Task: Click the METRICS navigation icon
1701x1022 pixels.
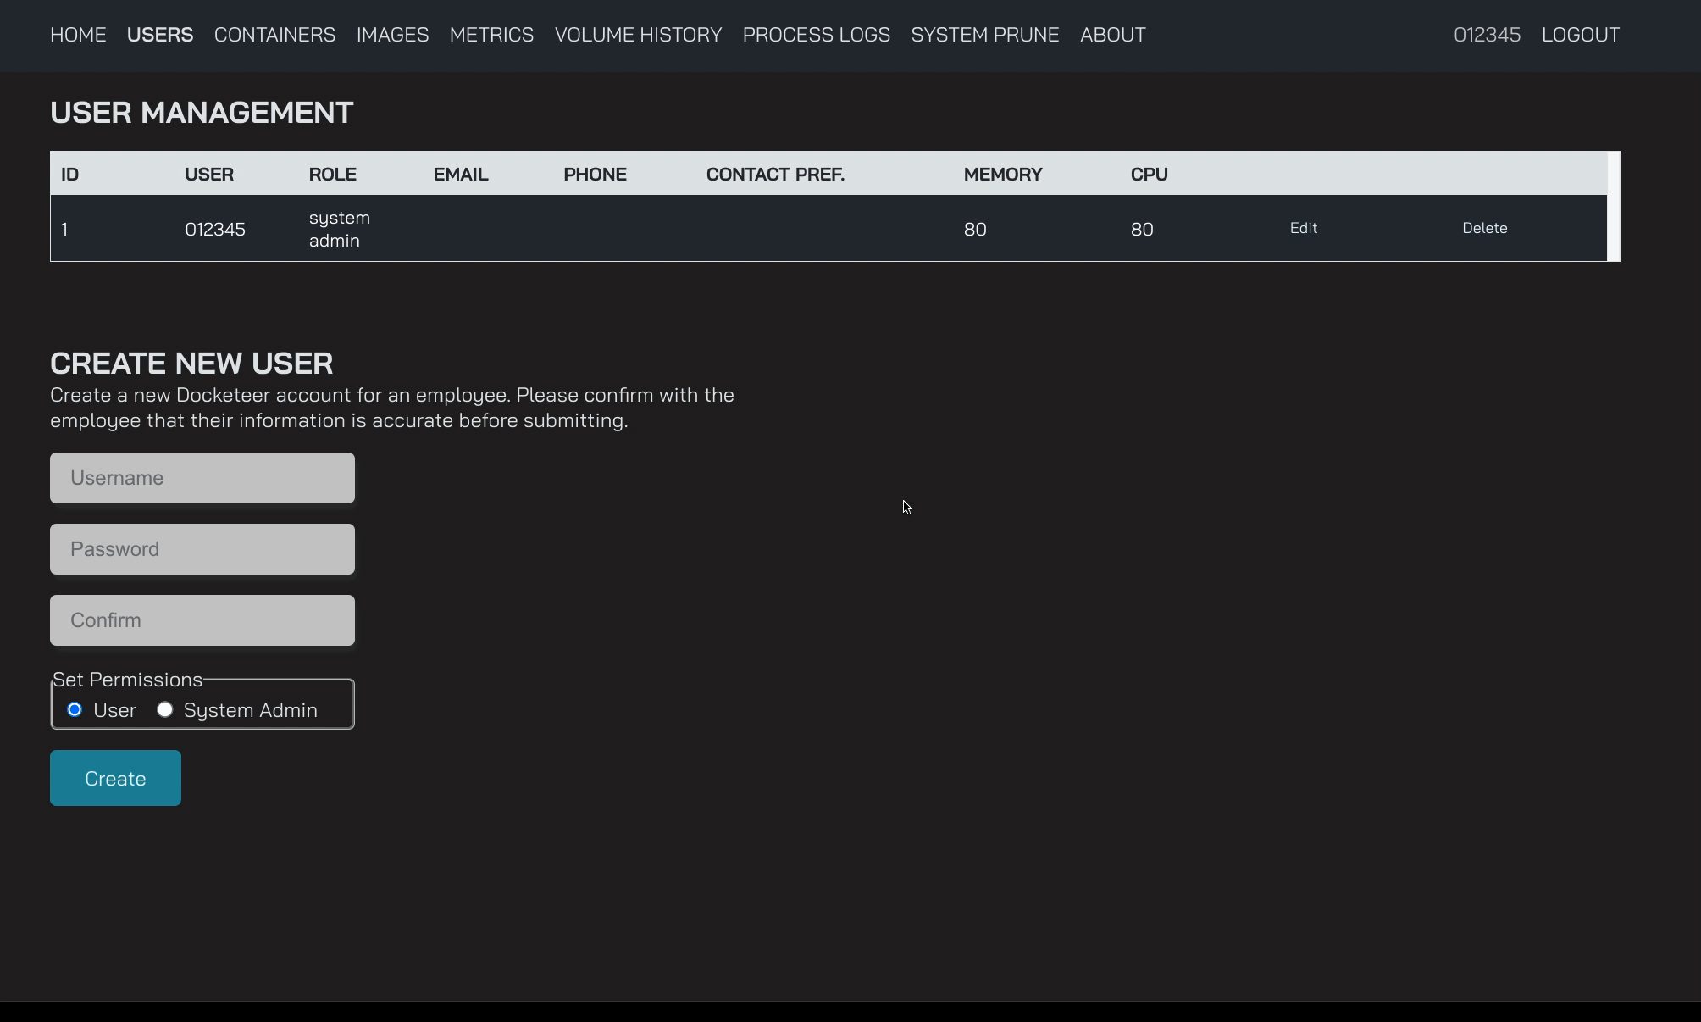Action: click(x=492, y=34)
